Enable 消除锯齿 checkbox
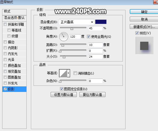This screenshot has height=131, width=158. pyautogui.click(x=75, y=73)
